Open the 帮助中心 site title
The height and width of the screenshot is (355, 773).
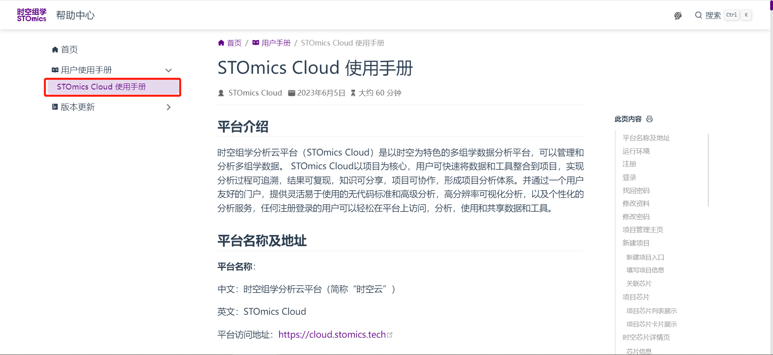click(x=75, y=15)
